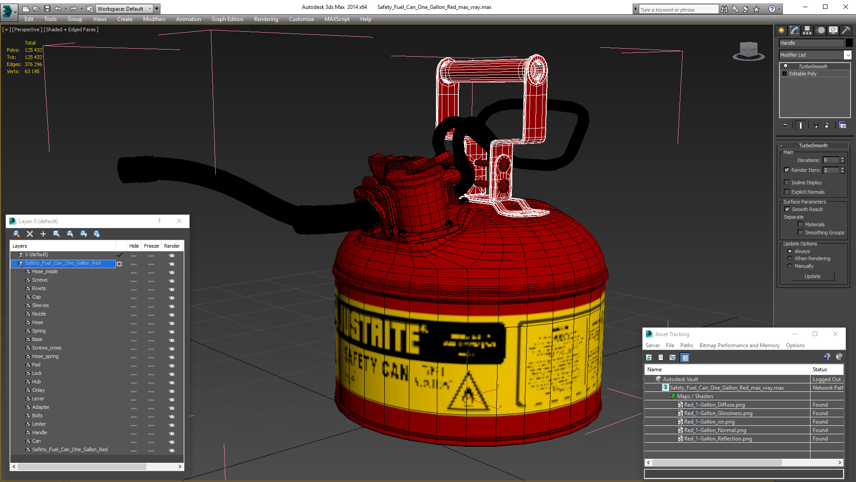
Task: Open the Motion command panel tab
Action: [x=821, y=30]
